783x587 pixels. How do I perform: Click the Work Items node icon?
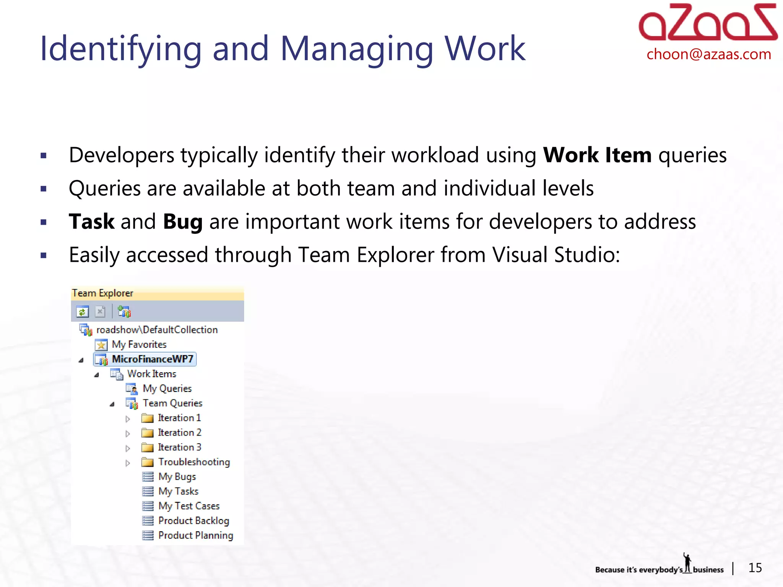tap(117, 374)
